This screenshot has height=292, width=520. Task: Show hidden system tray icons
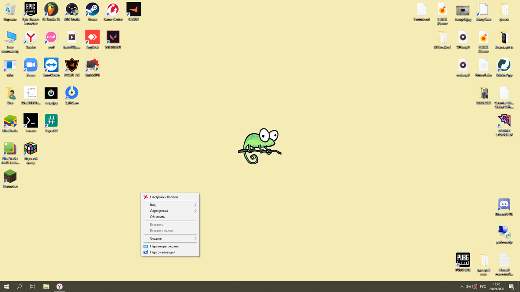pos(461,286)
